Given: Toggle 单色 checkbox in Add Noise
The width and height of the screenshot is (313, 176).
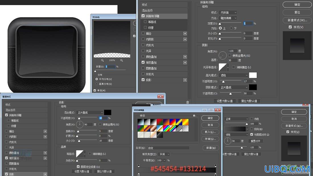Looking at the screenshot, I should tap(95, 90).
